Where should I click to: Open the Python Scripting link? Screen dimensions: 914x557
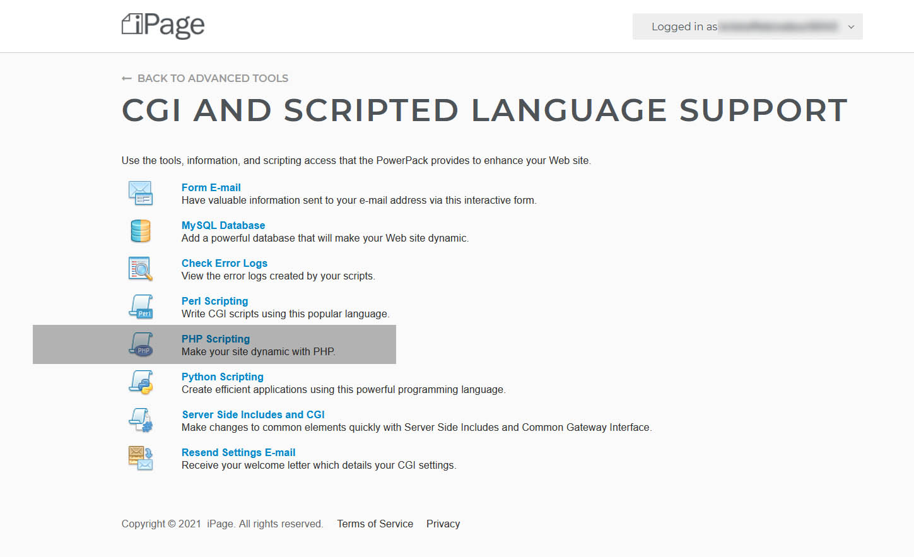coord(223,377)
